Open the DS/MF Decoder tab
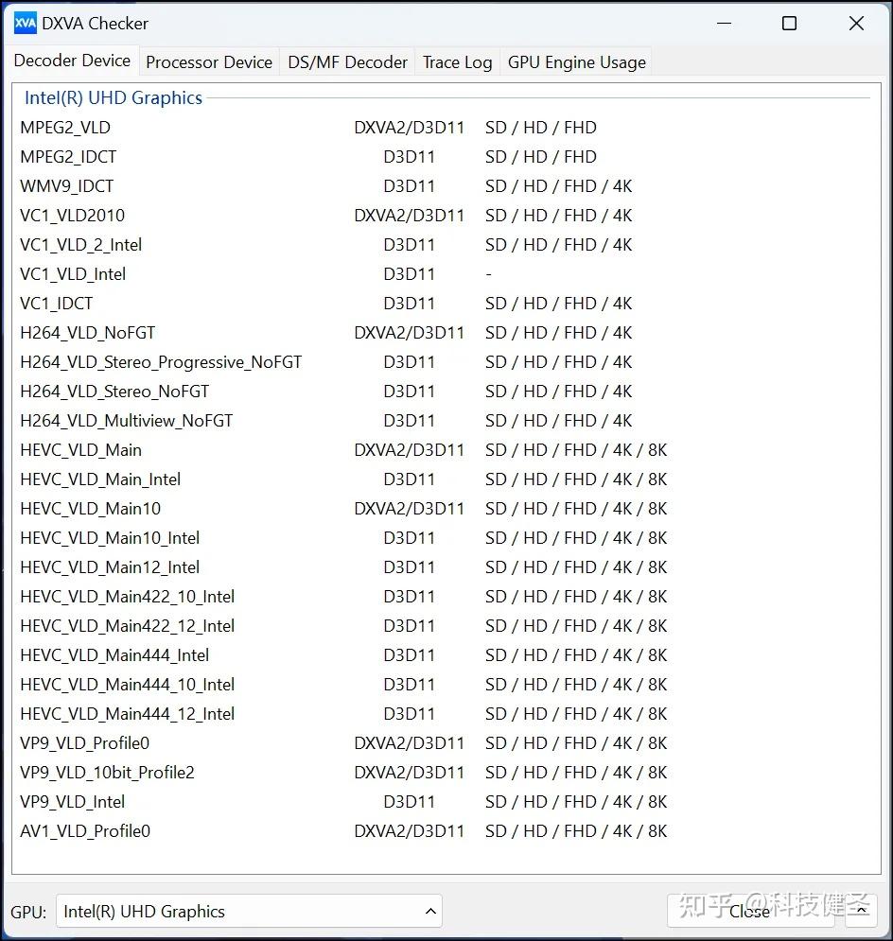893x941 pixels. point(347,61)
